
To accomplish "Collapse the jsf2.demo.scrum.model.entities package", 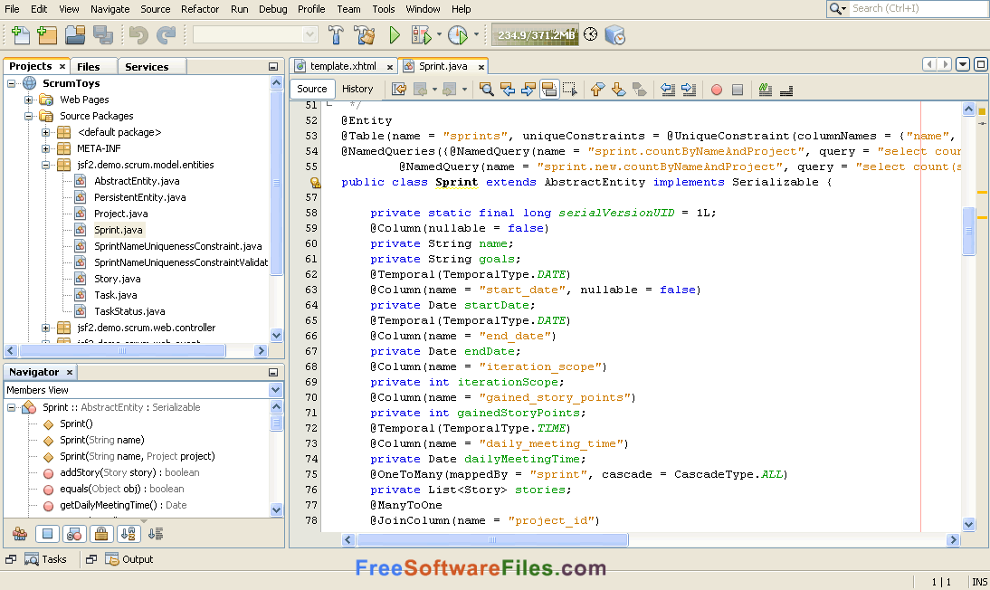I will 43,164.
